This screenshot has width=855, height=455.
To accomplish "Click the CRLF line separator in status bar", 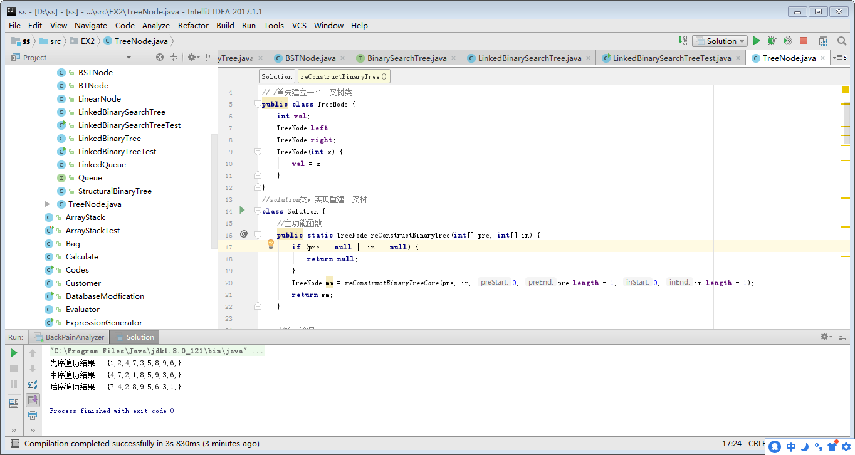I will point(757,444).
